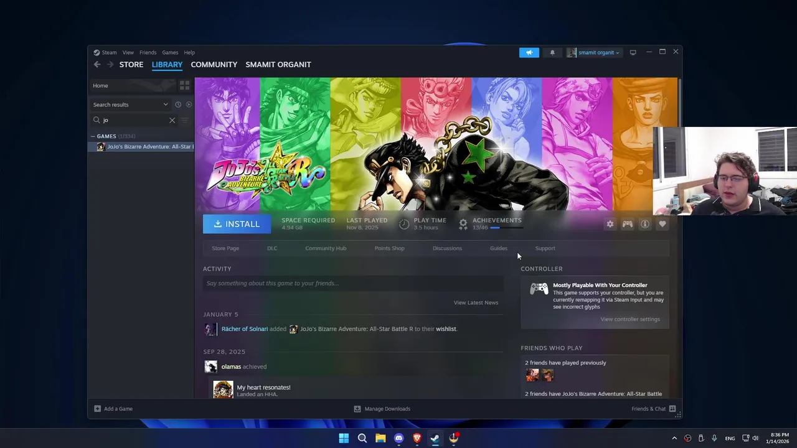
Task: Open Rächer of Solnari's profile link
Action: (245, 329)
